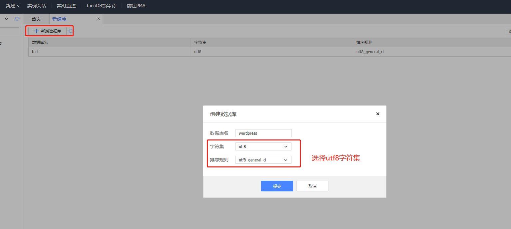Viewport: 511px width, 229px height.
Task: Select the 新建库 tab
Action: point(59,19)
